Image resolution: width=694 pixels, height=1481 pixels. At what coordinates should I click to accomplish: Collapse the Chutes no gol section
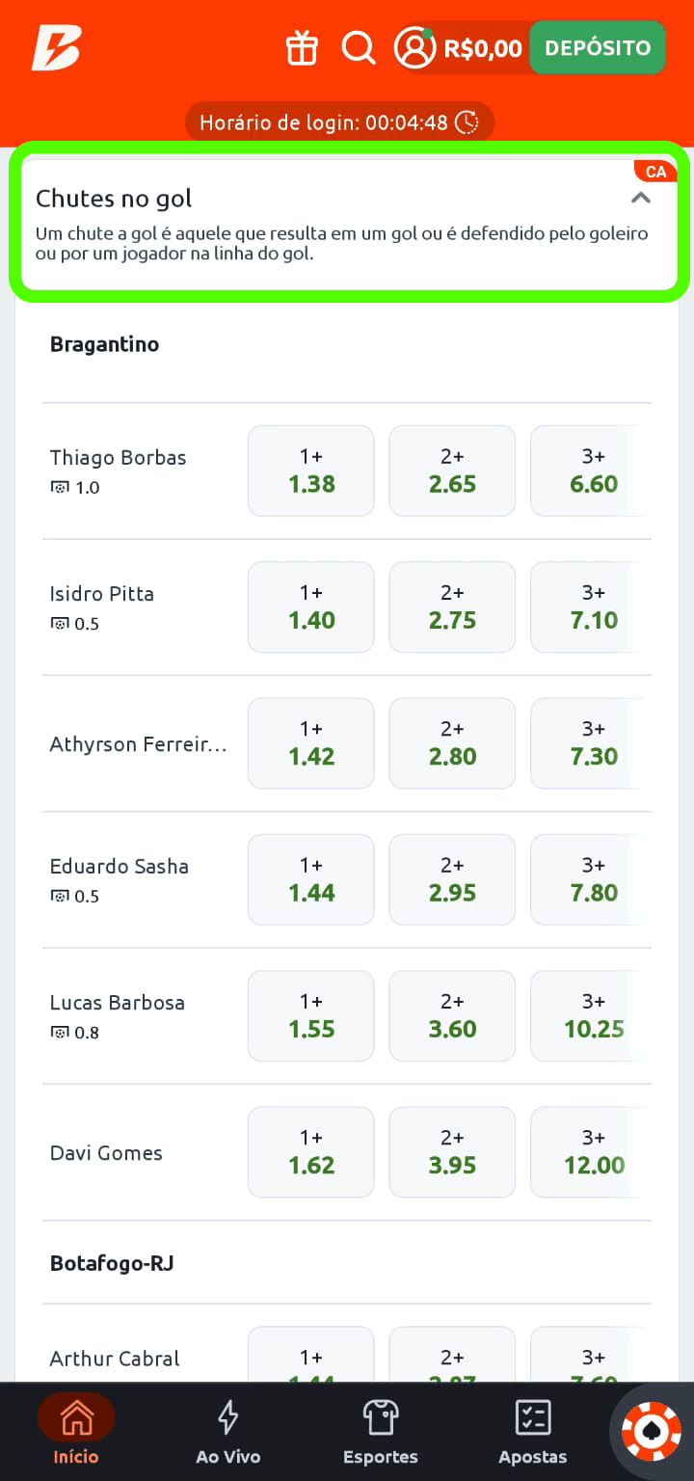(x=641, y=198)
